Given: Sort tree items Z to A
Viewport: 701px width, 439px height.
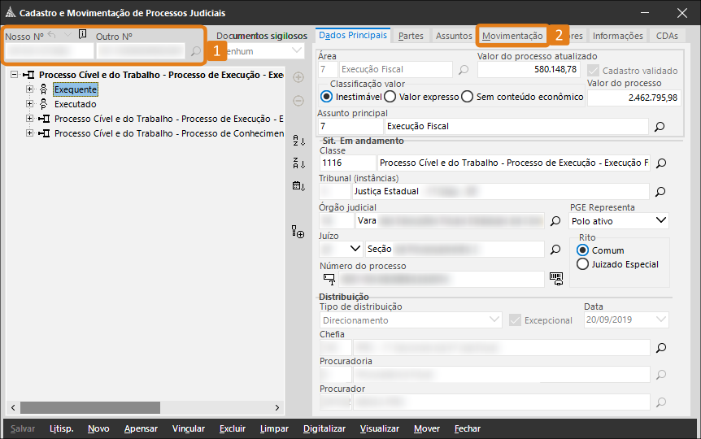Looking at the screenshot, I should click(x=298, y=163).
